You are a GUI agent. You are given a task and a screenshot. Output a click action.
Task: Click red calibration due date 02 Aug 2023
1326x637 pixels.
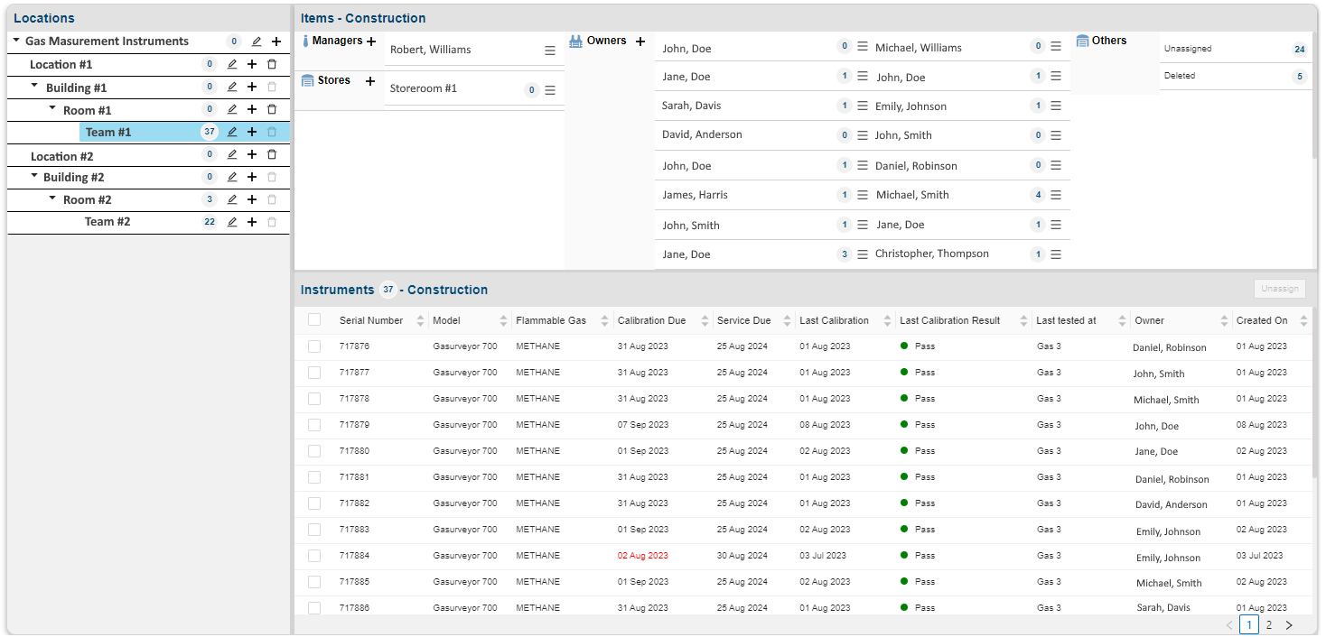click(643, 556)
